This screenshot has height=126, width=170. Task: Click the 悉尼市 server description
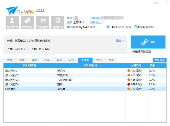point(61,71)
